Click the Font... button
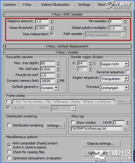 coord(123,102)
